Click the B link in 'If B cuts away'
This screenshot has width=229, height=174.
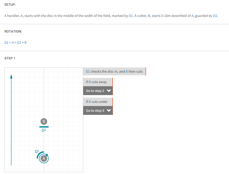pos(90,82)
